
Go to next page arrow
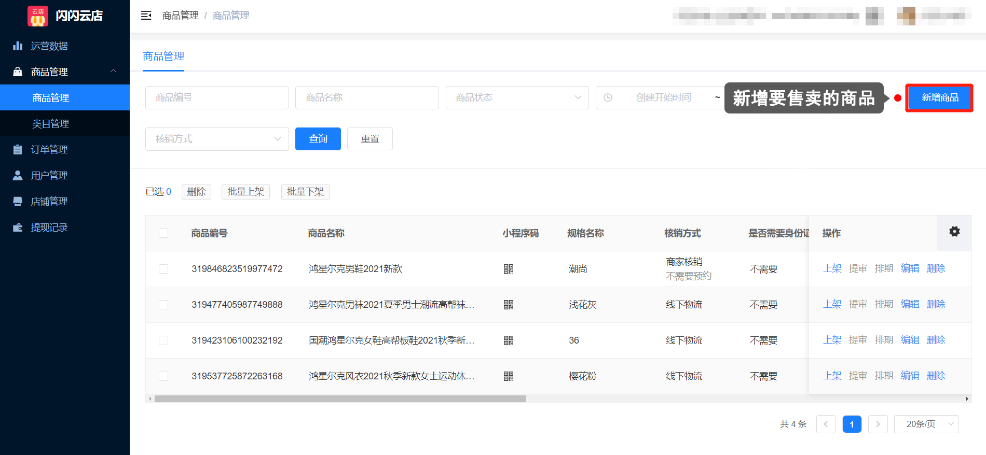[x=878, y=424]
